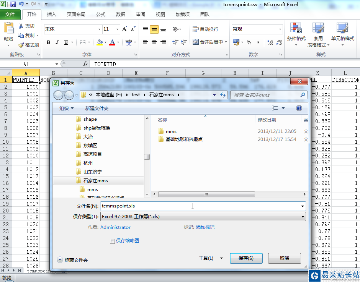Click refresh icon in dialog address bar

[x=223, y=95]
